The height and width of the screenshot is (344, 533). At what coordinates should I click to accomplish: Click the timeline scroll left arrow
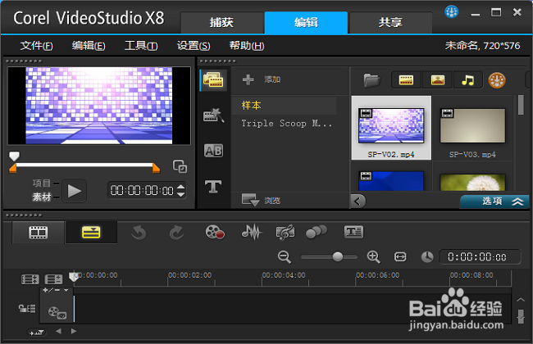58,331
